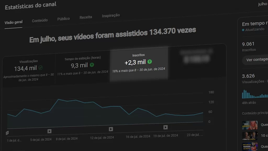Switch to the Conteúdo tab

(x=40, y=20)
